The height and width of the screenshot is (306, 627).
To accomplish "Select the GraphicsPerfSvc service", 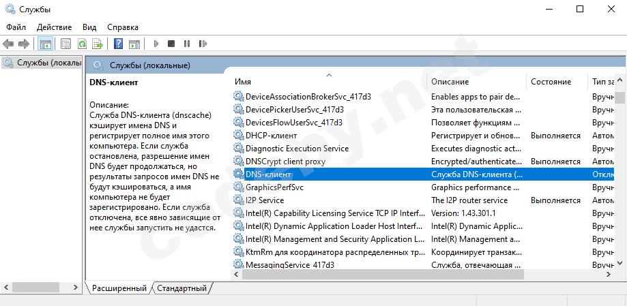I will [276, 187].
